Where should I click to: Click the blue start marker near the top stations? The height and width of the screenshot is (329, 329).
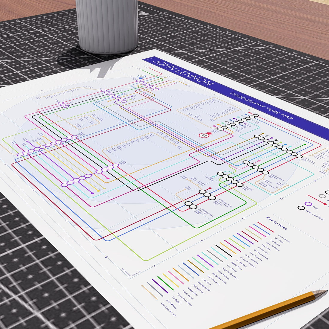pos(142,77)
